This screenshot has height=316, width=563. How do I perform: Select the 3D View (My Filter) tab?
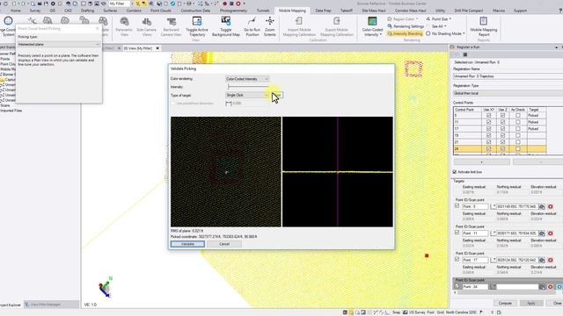[138, 48]
